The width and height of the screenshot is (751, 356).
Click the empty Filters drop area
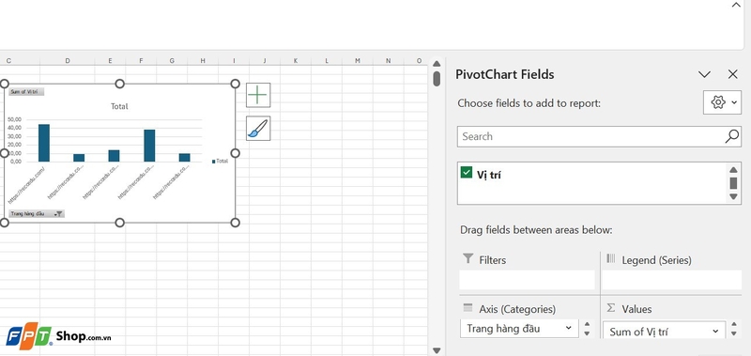coord(527,280)
